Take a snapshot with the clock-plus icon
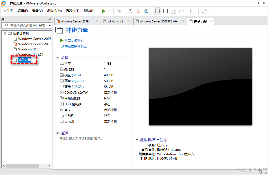 (130, 11)
